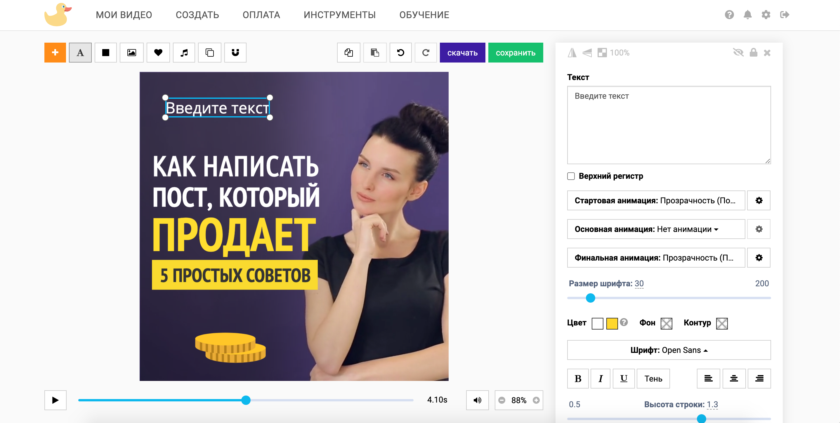The height and width of the screenshot is (423, 840).
Task: Open main animation settings gear
Action: 759,229
